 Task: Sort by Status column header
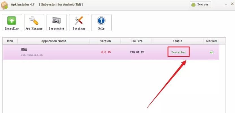point(178,41)
